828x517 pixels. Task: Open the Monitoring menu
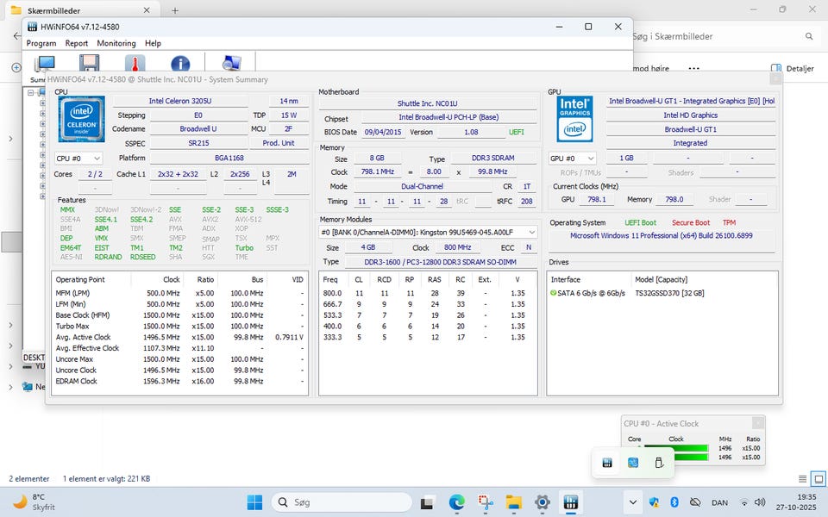[x=116, y=43]
